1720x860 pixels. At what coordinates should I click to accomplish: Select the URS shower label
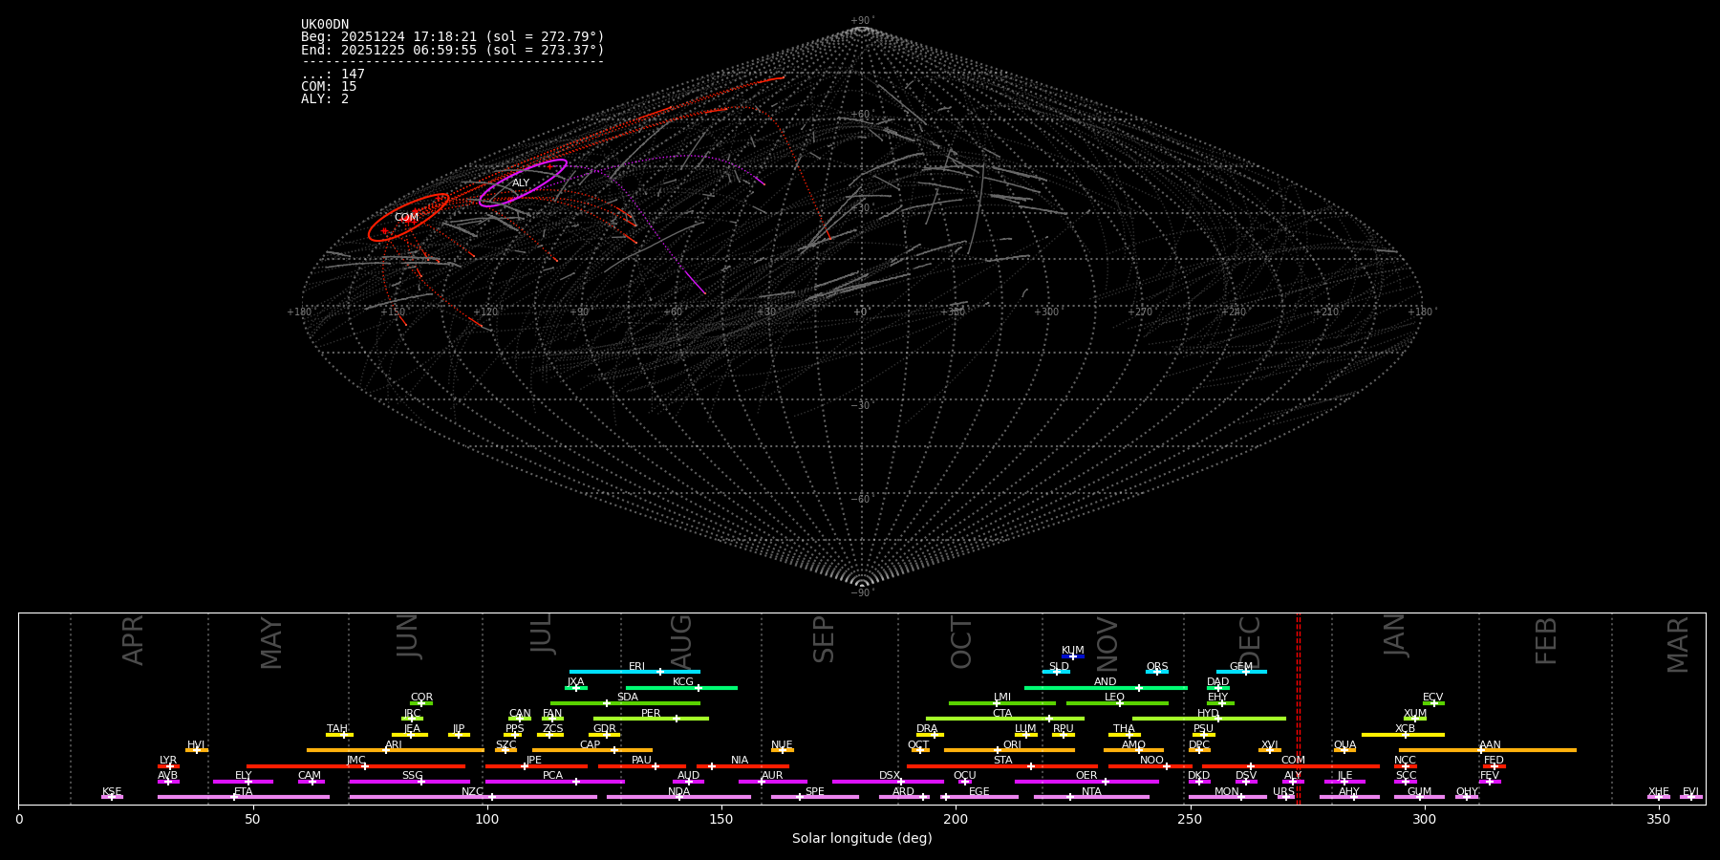1284,792
